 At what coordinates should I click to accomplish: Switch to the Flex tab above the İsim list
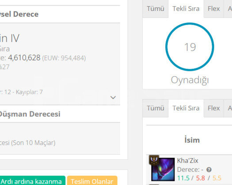tap(213, 108)
